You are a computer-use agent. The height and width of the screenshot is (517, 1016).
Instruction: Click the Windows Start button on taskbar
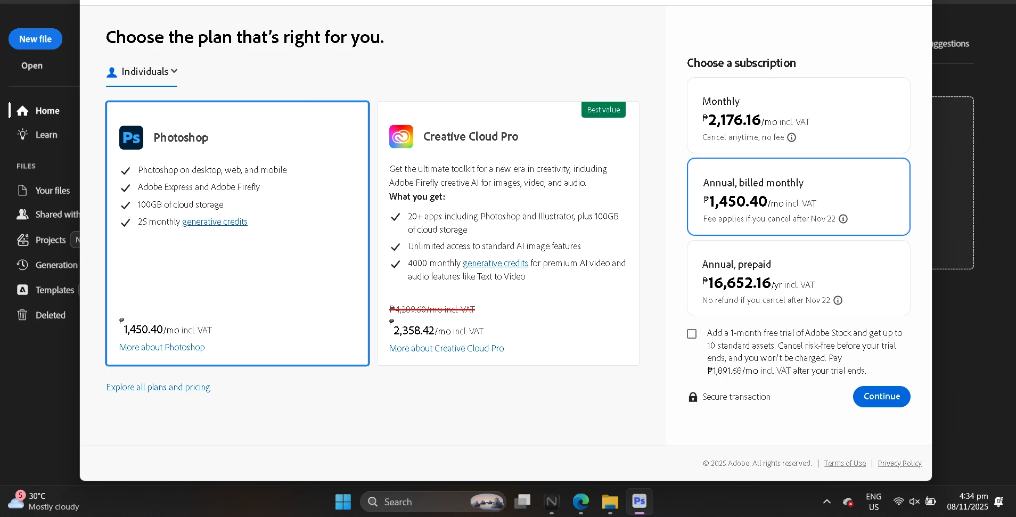(343, 502)
